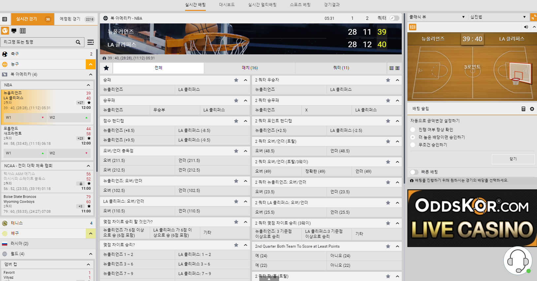Image resolution: width=537 pixels, height=281 pixels.
Task: Favorite the Boise State Broncos match star
Action: (89, 206)
